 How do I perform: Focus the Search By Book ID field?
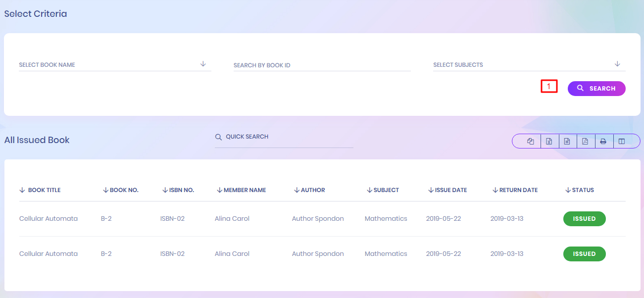(x=322, y=65)
